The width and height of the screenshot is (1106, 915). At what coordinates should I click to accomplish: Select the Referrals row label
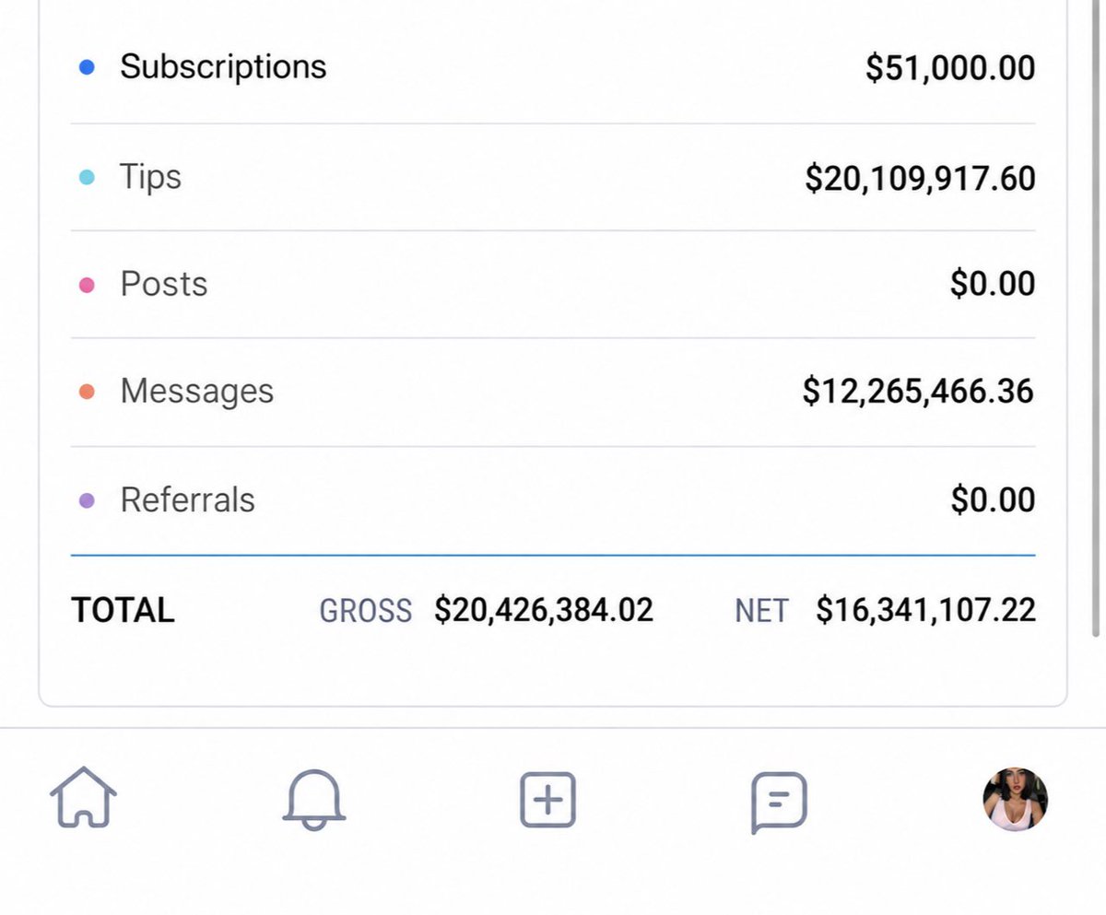188,500
